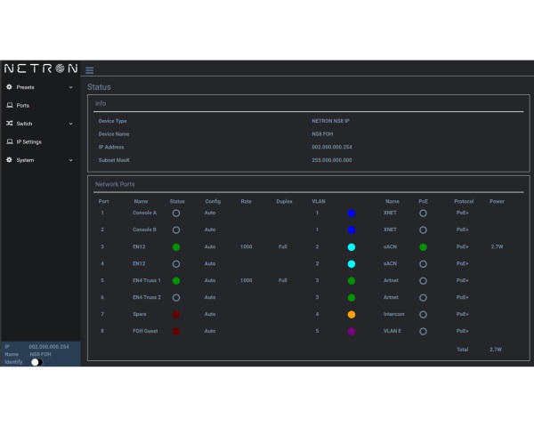Screen dimensions: 534x427
Task: Toggle the Identify switch
Action: tap(36, 362)
